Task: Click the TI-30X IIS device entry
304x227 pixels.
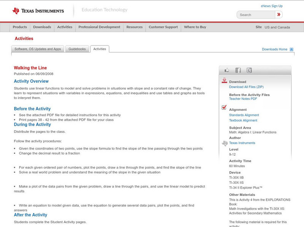Action: (236, 183)
